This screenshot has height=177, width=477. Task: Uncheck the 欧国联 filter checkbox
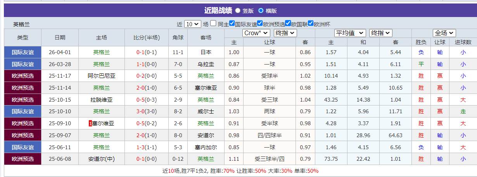[288, 24]
